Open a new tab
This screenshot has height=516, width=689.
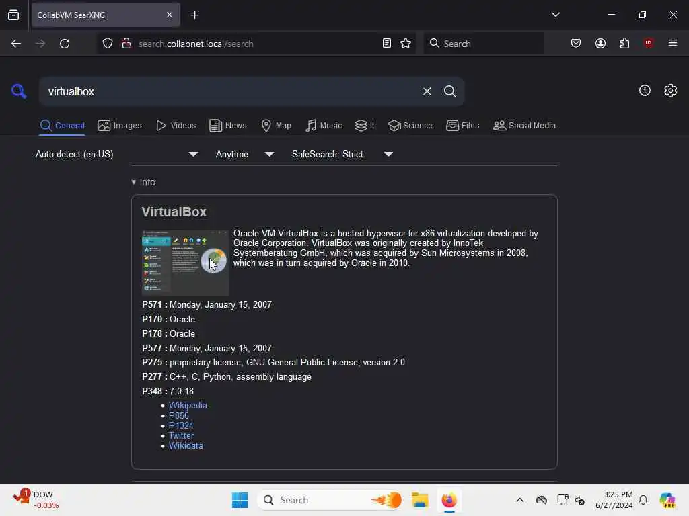(194, 15)
